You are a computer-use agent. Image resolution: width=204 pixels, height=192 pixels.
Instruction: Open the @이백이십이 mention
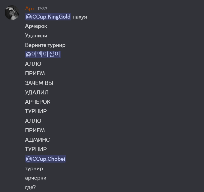pyautogui.click(x=43, y=54)
